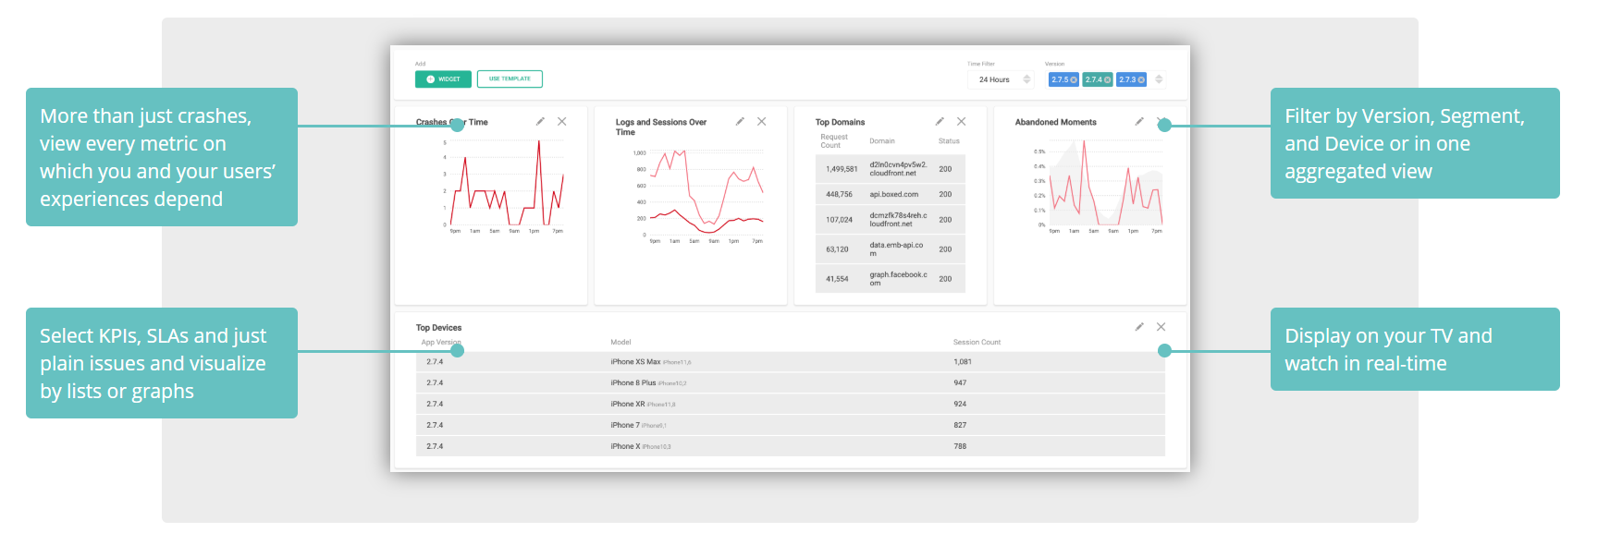Edit Logs and Sessions Over Time widget
Viewport: 1610px width, 545px height.
[x=740, y=122]
